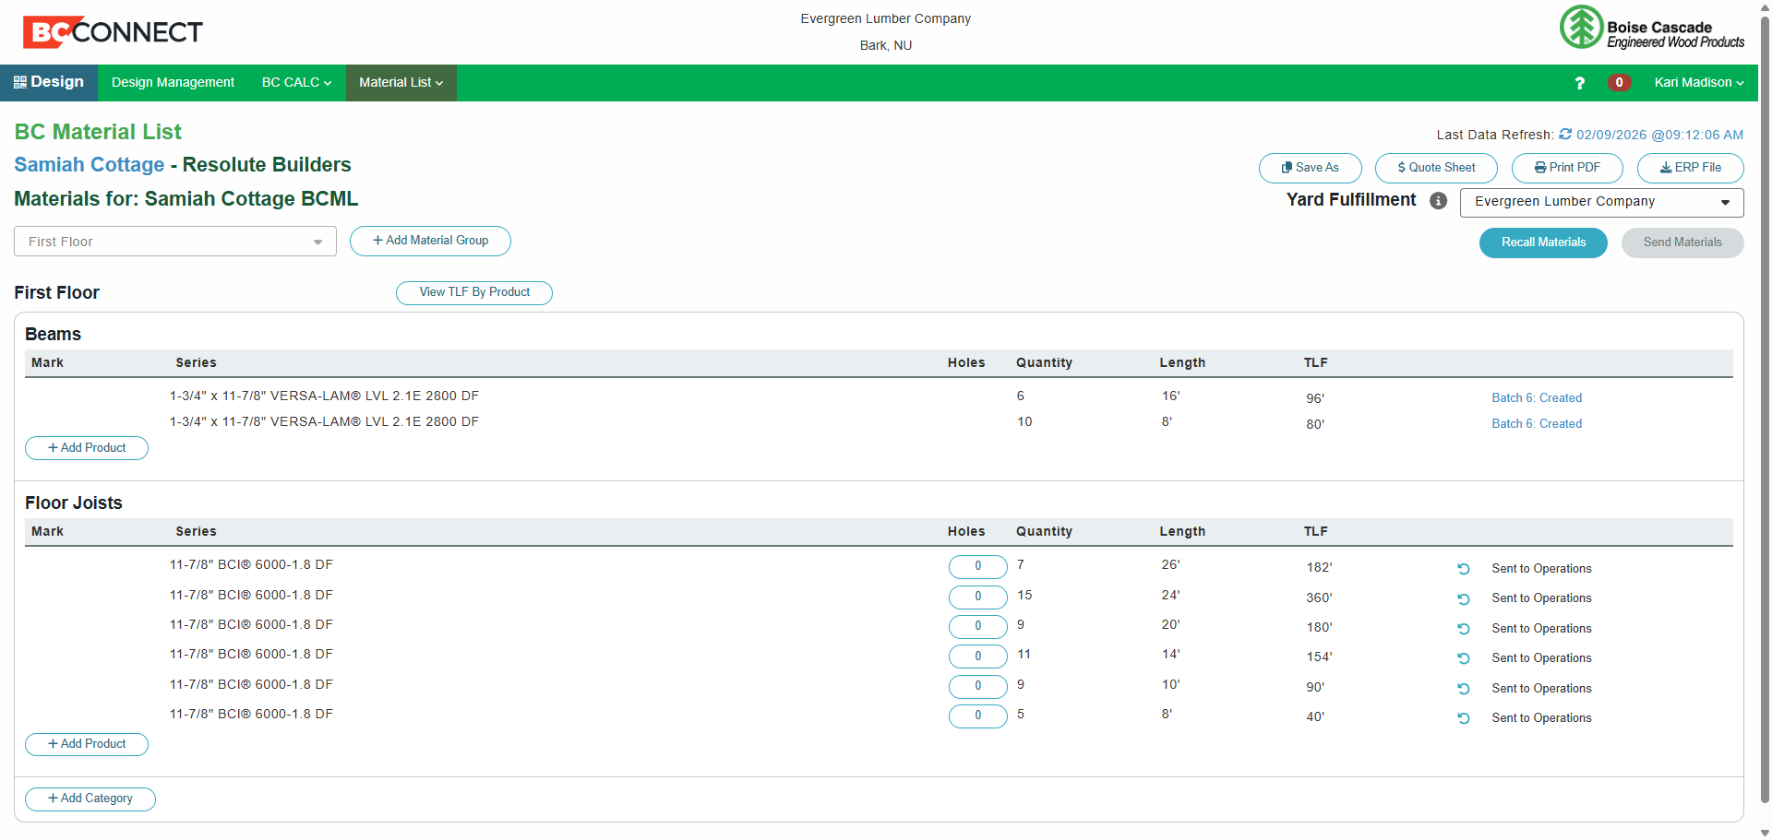Open the Kari Madison user menu
Viewport: 1772px width, 840px height.
pyautogui.click(x=1698, y=83)
